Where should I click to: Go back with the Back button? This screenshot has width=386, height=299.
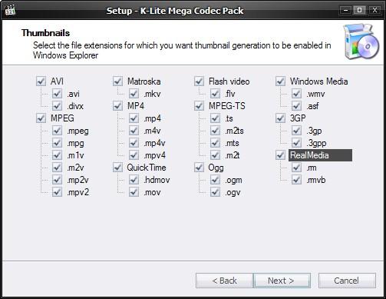point(224,281)
